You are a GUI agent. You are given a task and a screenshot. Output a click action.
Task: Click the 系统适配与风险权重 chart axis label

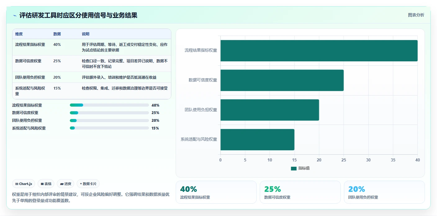[199, 139]
